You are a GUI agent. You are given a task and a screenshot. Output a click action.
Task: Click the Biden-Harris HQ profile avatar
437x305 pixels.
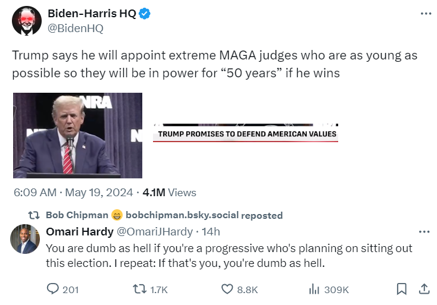(x=26, y=21)
